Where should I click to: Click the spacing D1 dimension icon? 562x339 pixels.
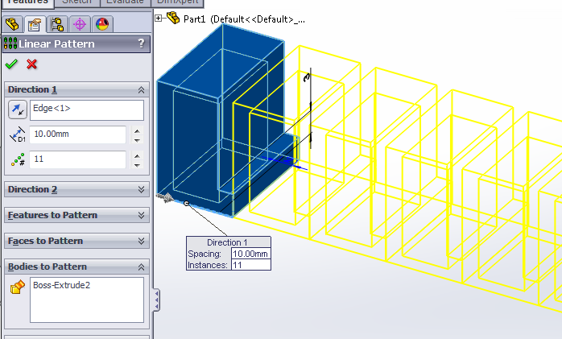tap(17, 134)
